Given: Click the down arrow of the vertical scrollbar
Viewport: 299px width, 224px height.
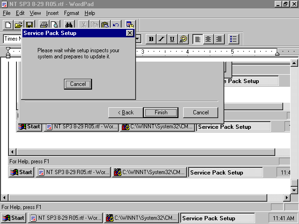Looking at the screenshot, I should 294,190.
